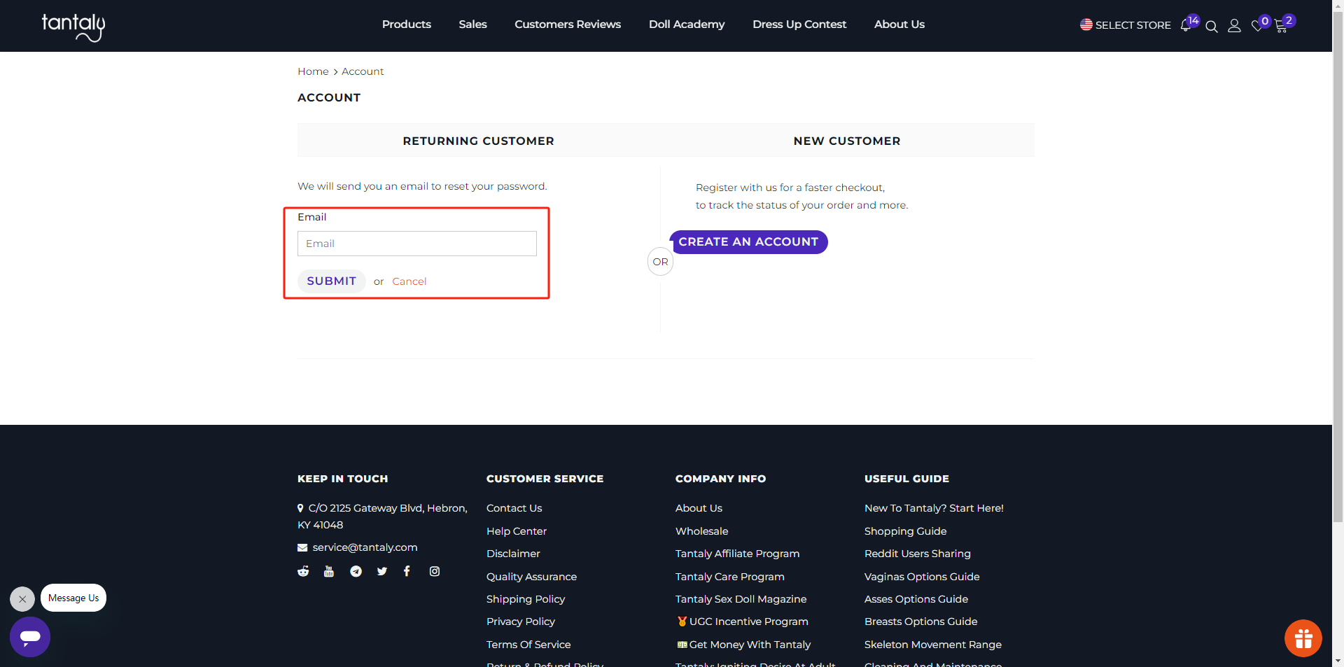The image size is (1344, 667).
Task: Open Get Money With Tantaly link
Action: tap(744, 645)
